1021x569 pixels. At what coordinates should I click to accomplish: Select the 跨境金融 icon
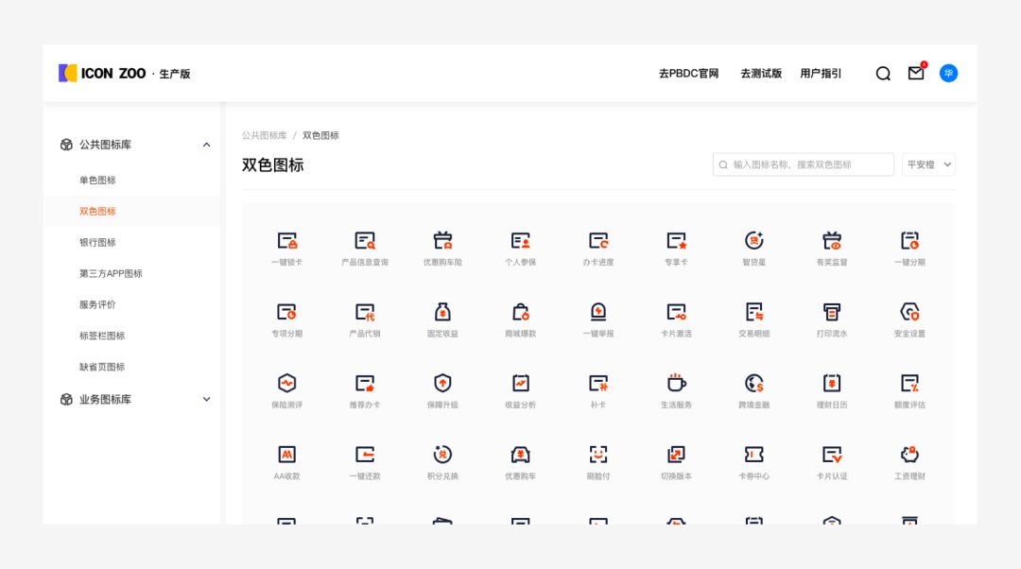tap(753, 386)
